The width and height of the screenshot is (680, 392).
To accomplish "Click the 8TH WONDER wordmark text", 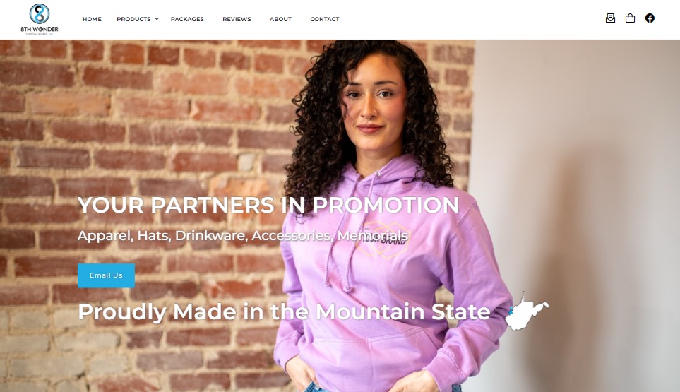I will click(x=40, y=29).
